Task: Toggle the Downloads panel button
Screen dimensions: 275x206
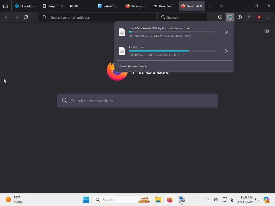Action: [230, 17]
